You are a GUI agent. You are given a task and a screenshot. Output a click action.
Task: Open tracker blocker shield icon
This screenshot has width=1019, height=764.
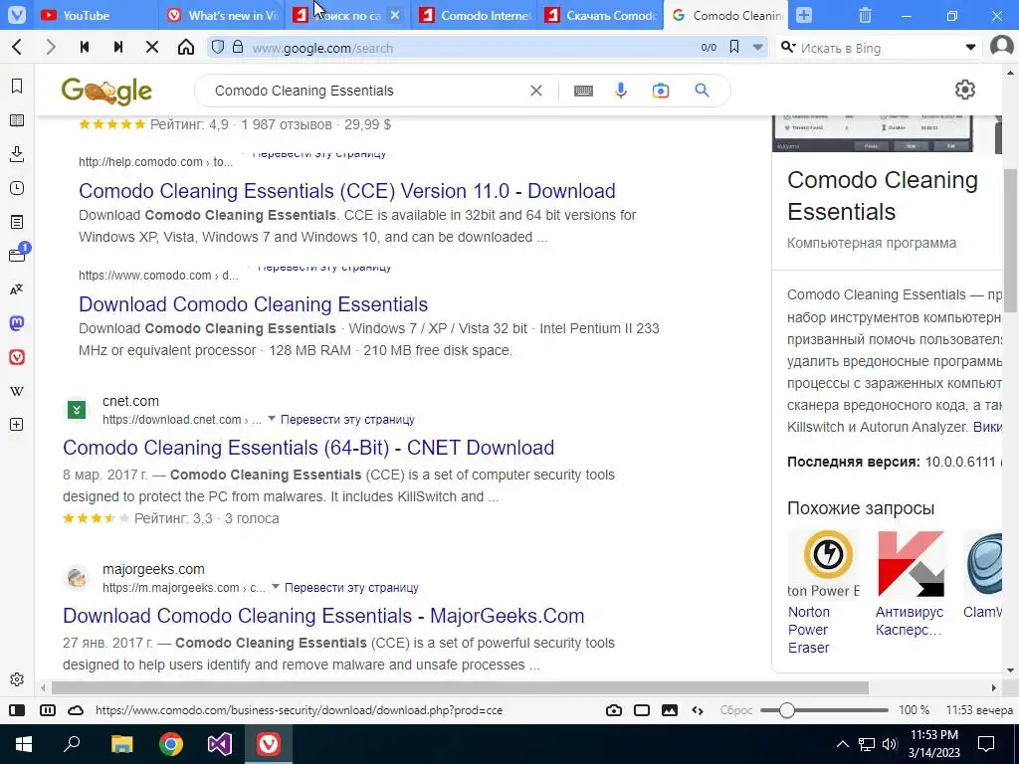click(218, 47)
